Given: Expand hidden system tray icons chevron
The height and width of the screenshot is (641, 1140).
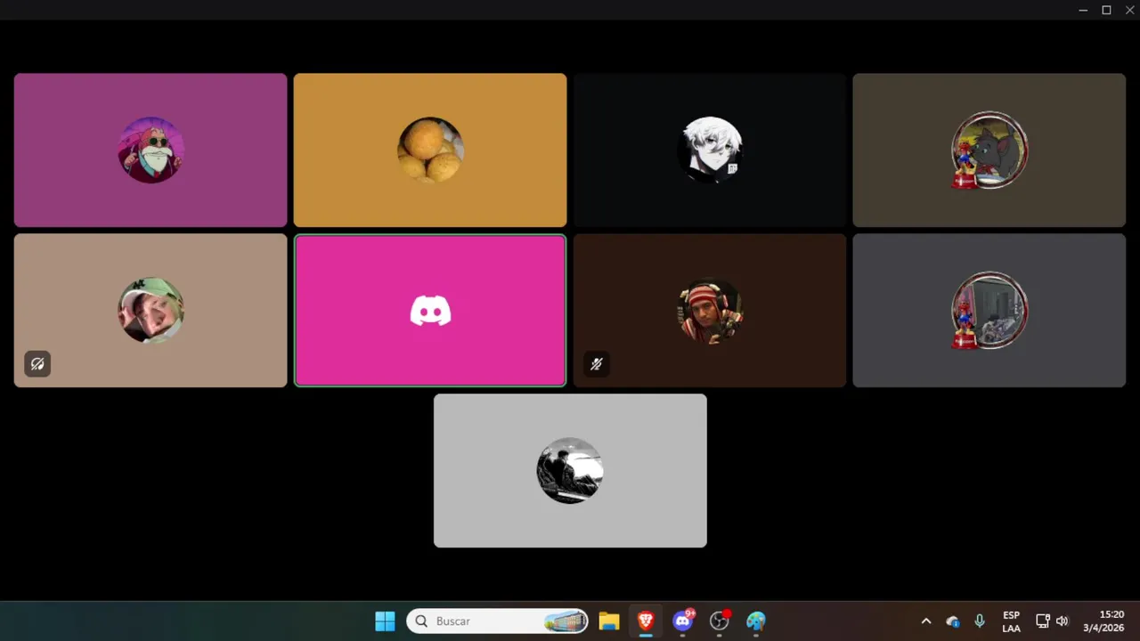Looking at the screenshot, I should click(x=926, y=621).
